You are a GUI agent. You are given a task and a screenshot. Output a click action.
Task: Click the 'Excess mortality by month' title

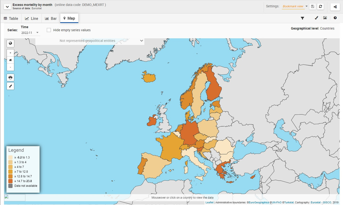(x=32, y=5)
